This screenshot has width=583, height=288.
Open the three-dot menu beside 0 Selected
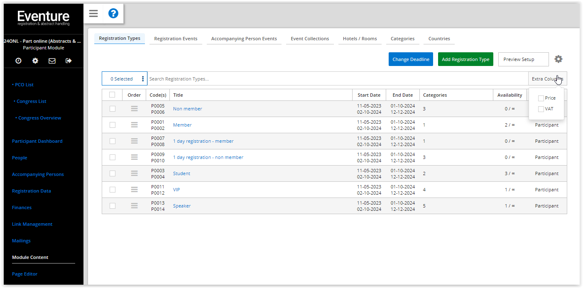(x=143, y=78)
